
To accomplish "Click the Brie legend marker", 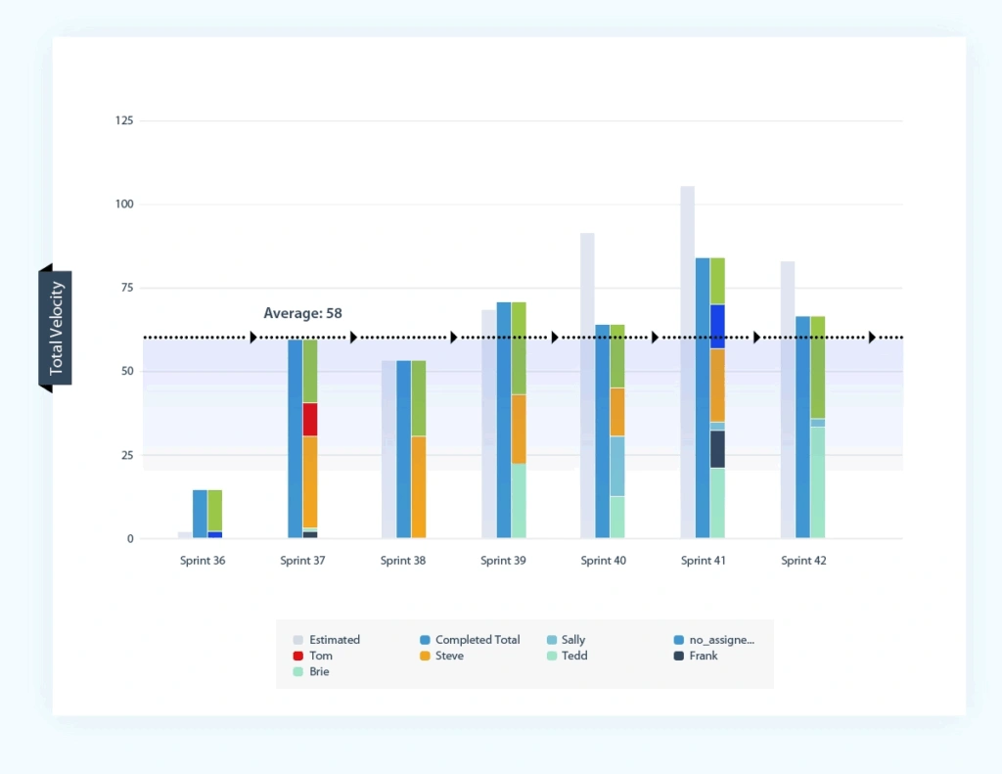I will 298,672.
